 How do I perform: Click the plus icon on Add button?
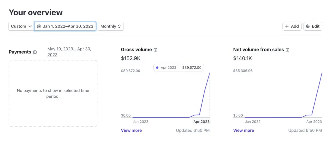click(287, 26)
